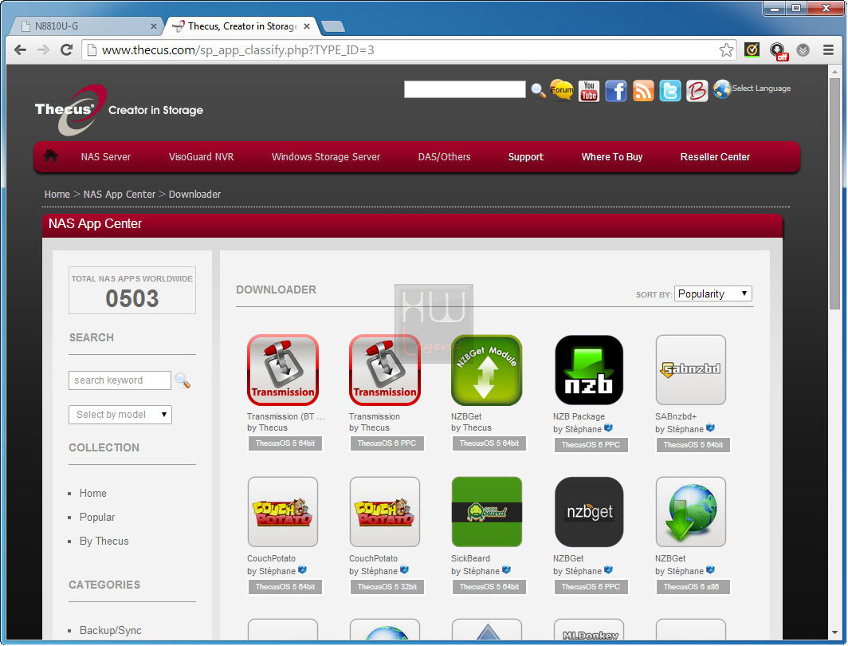Click the magnifier icon beside the header search box
The width and height of the screenshot is (848, 646).
coord(537,90)
